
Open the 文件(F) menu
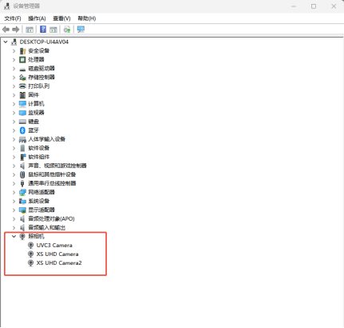coord(13,18)
